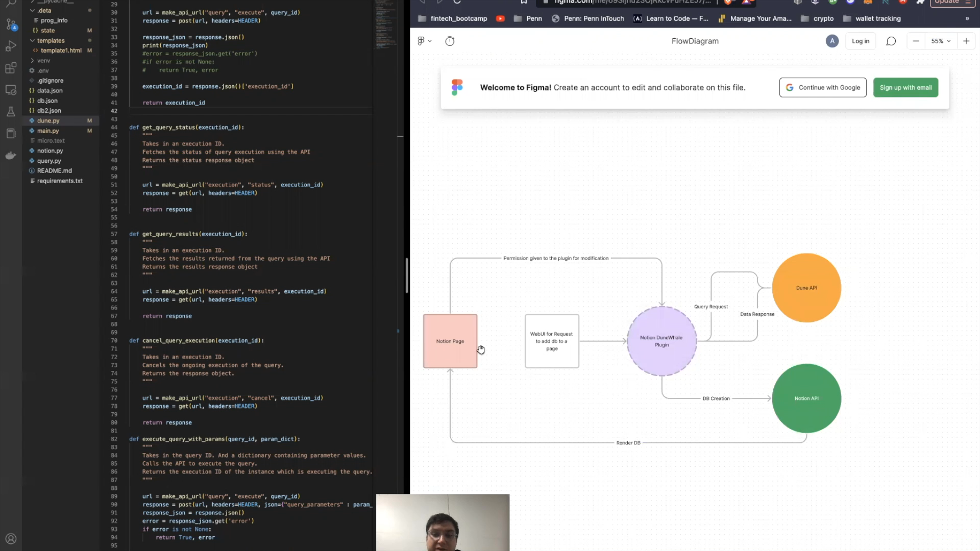Open 55% zoom level dropdown
Viewport: 980px width, 551px height.
[941, 41]
